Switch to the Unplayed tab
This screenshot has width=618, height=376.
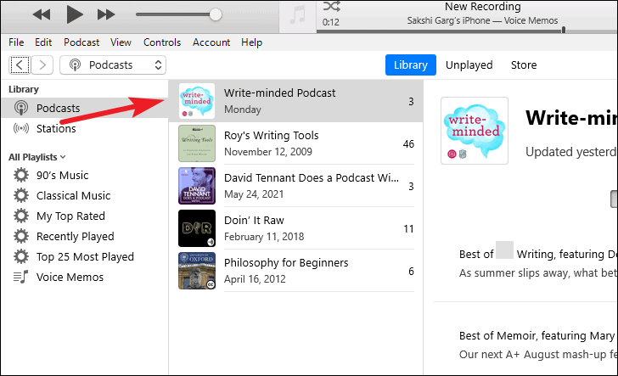(469, 65)
